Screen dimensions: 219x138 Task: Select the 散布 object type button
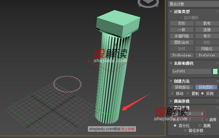[207, 23]
